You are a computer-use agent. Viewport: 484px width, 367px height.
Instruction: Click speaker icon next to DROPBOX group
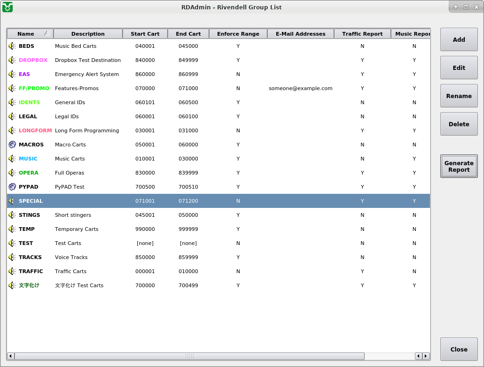pyautogui.click(x=12, y=60)
